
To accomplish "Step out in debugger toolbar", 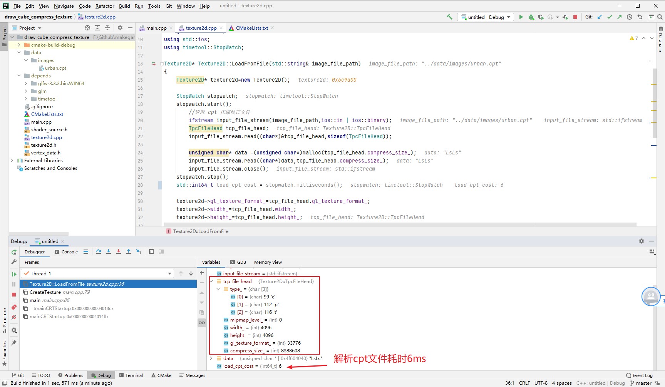I will [x=129, y=251].
